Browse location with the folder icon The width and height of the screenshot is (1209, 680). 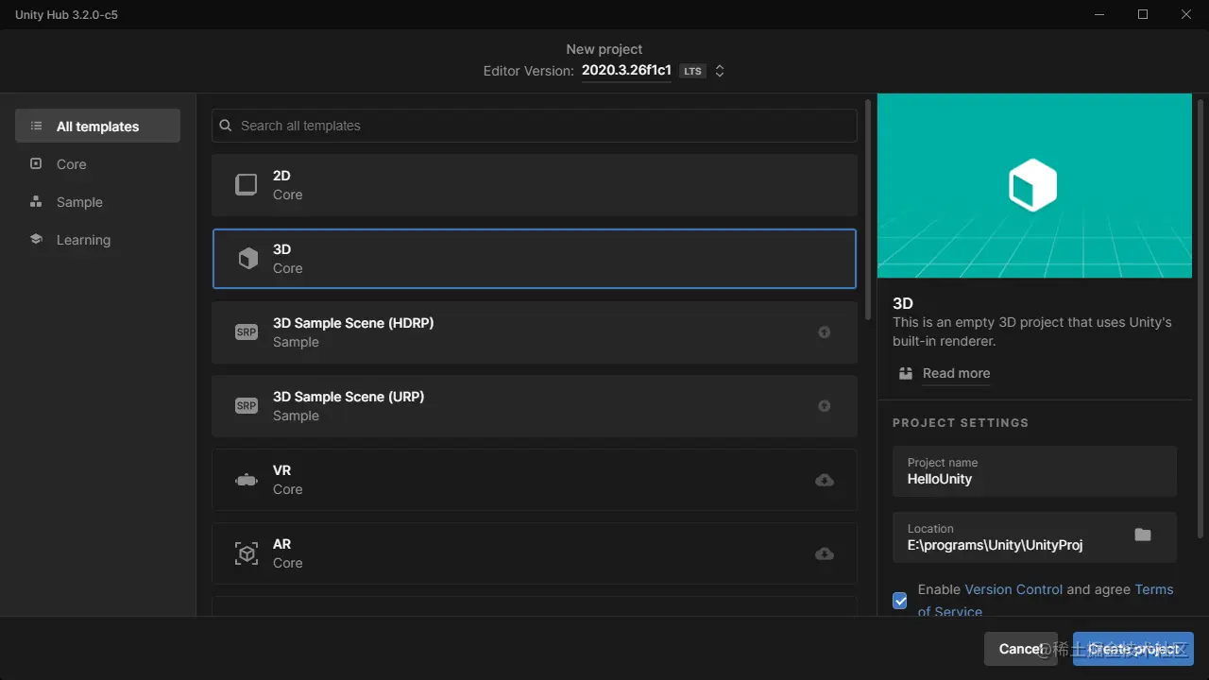pos(1143,535)
